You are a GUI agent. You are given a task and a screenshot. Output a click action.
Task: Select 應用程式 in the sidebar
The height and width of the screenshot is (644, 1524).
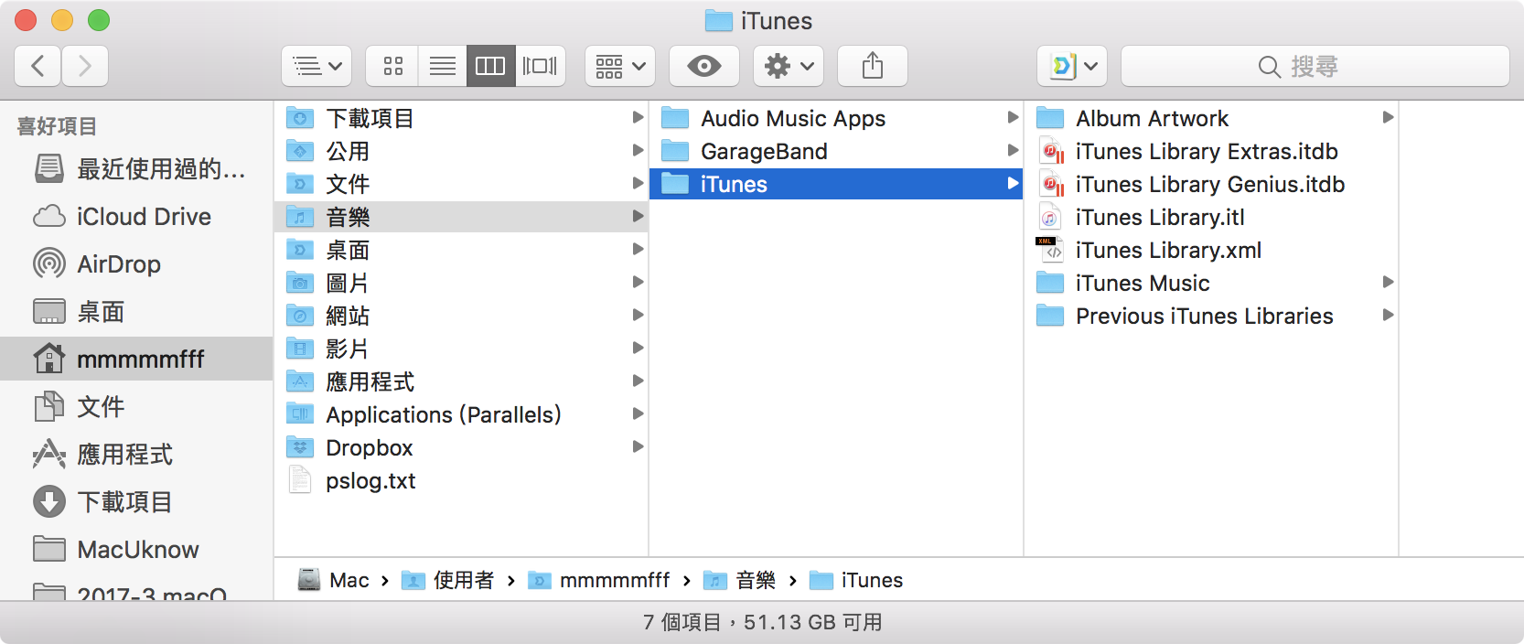(137, 454)
